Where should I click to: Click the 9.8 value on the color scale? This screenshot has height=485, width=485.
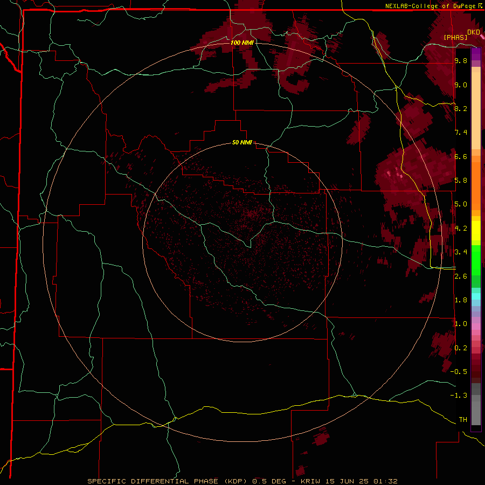coord(461,60)
